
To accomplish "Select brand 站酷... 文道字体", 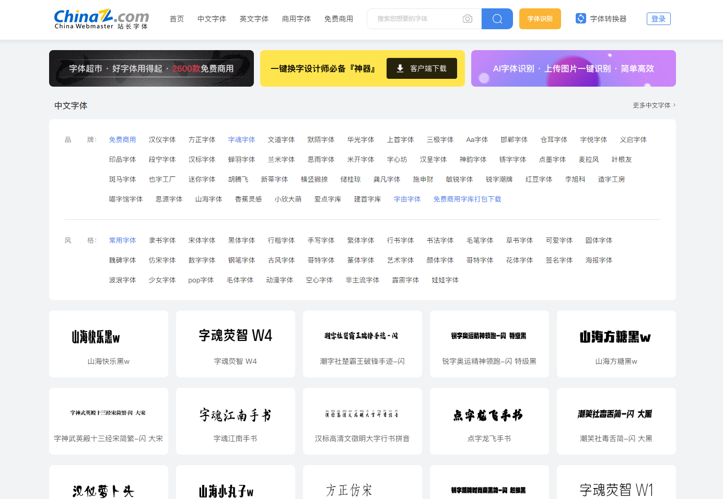I will [282, 139].
